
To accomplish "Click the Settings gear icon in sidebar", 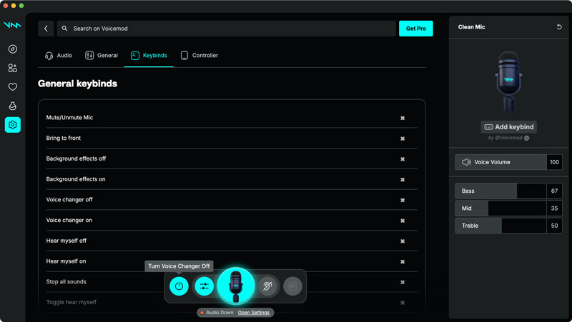I will coord(12,125).
